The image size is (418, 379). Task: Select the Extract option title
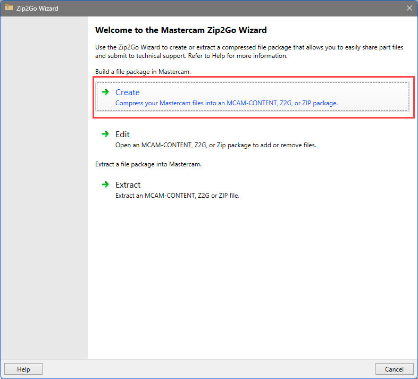(128, 184)
